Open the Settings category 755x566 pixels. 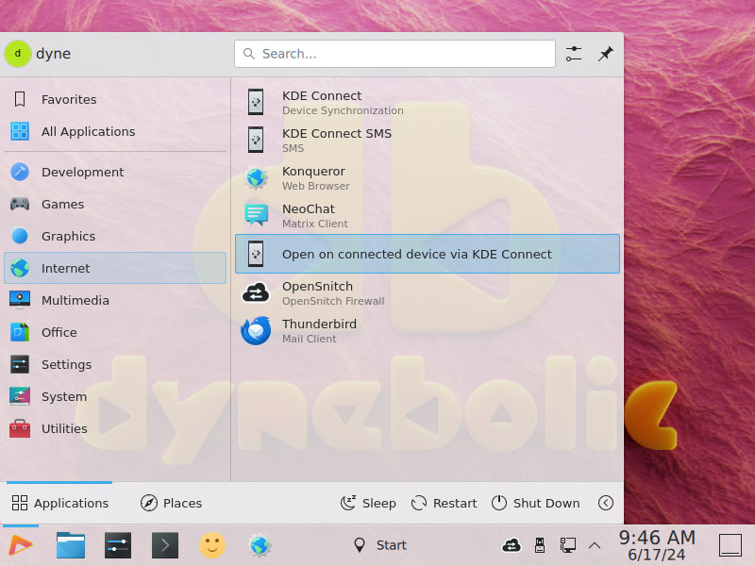pos(115,364)
